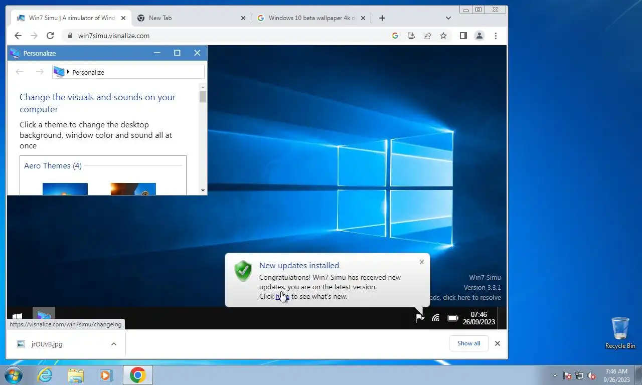Click Personalize window forward arrow
Image resolution: width=642 pixels, height=385 pixels.
click(40, 72)
